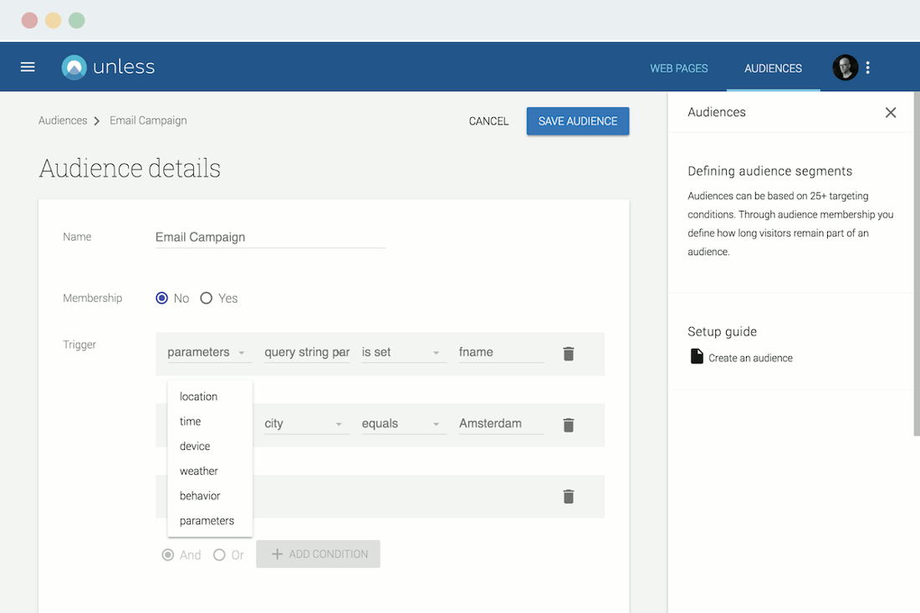This screenshot has height=613, width=920.
Task: Select the Yes membership radio button
Action: coord(206,298)
